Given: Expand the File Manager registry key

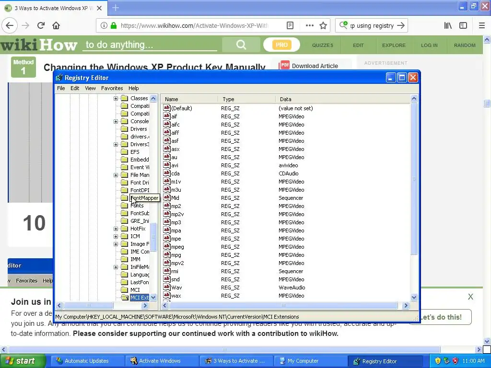Looking at the screenshot, I should [x=116, y=175].
